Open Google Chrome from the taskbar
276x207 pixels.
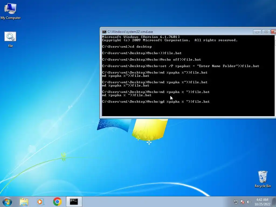(57, 202)
